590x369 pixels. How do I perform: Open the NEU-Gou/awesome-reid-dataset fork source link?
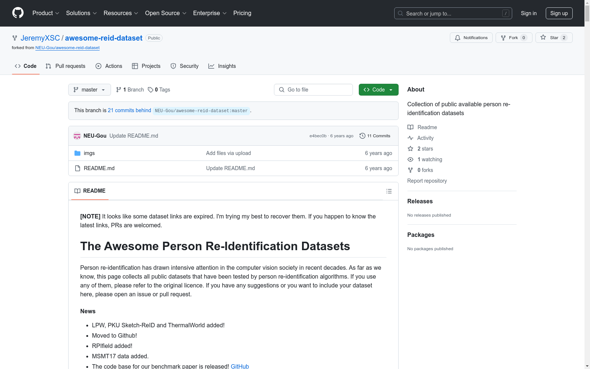click(x=67, y=48)
